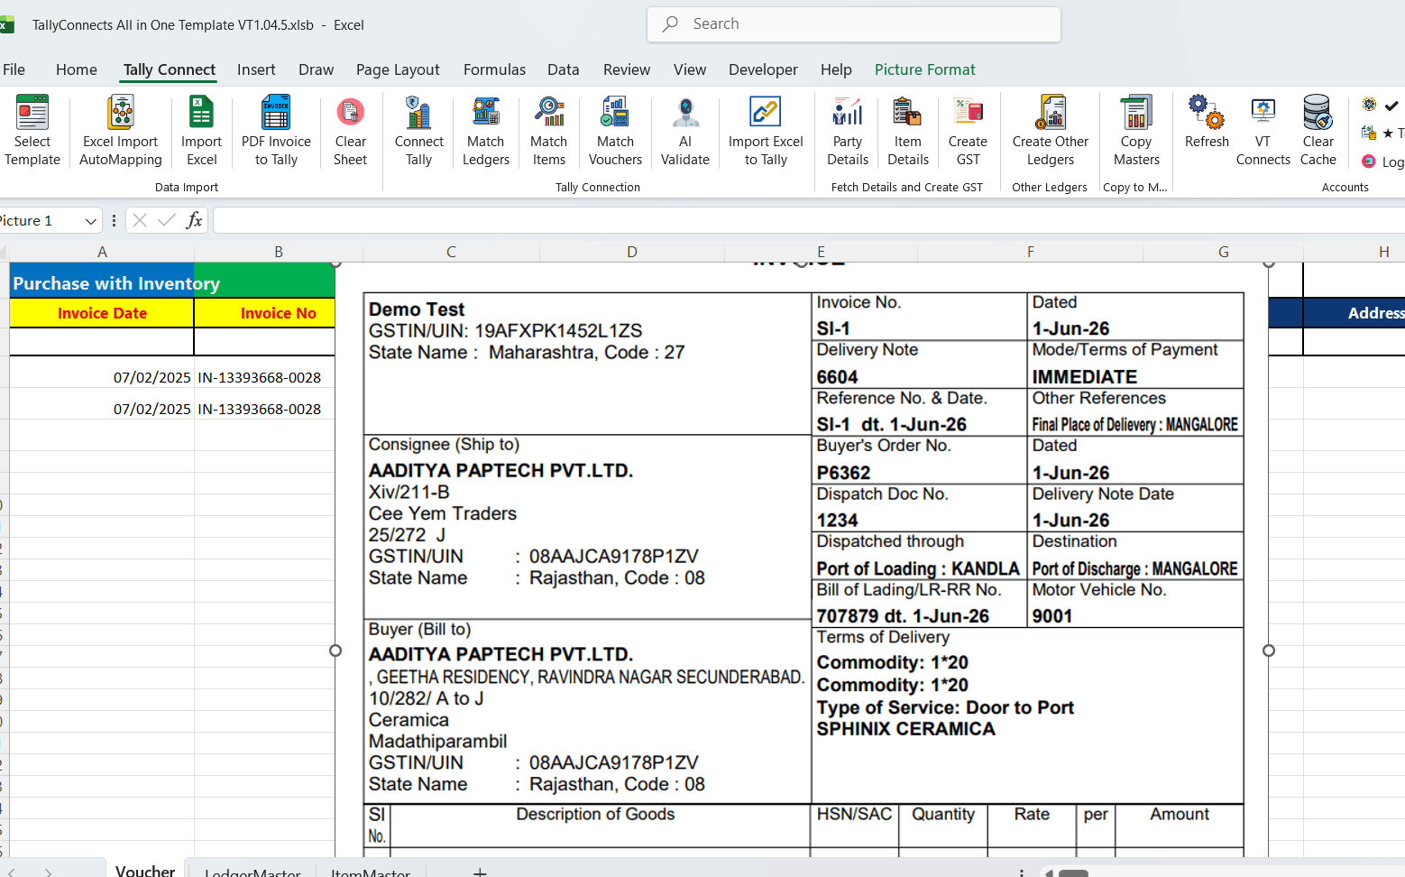Launch Excel Import AutoMapping
Viewport: 1405px width, 877px height.
point(121,131)
